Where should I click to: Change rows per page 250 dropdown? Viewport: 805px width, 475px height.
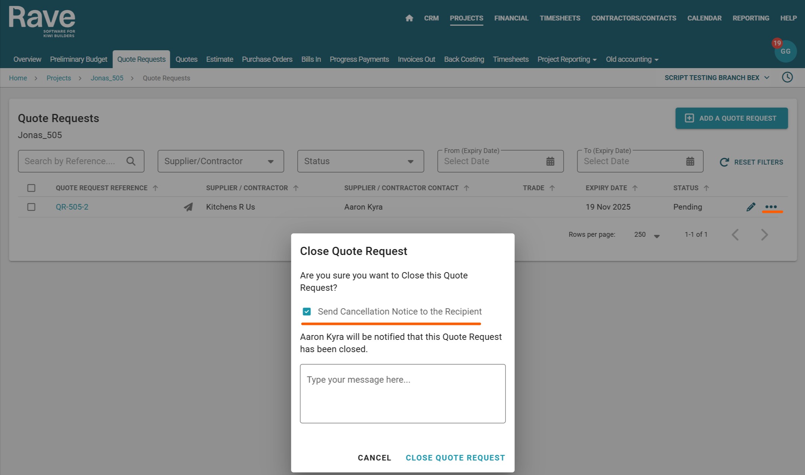coord(647,235)
